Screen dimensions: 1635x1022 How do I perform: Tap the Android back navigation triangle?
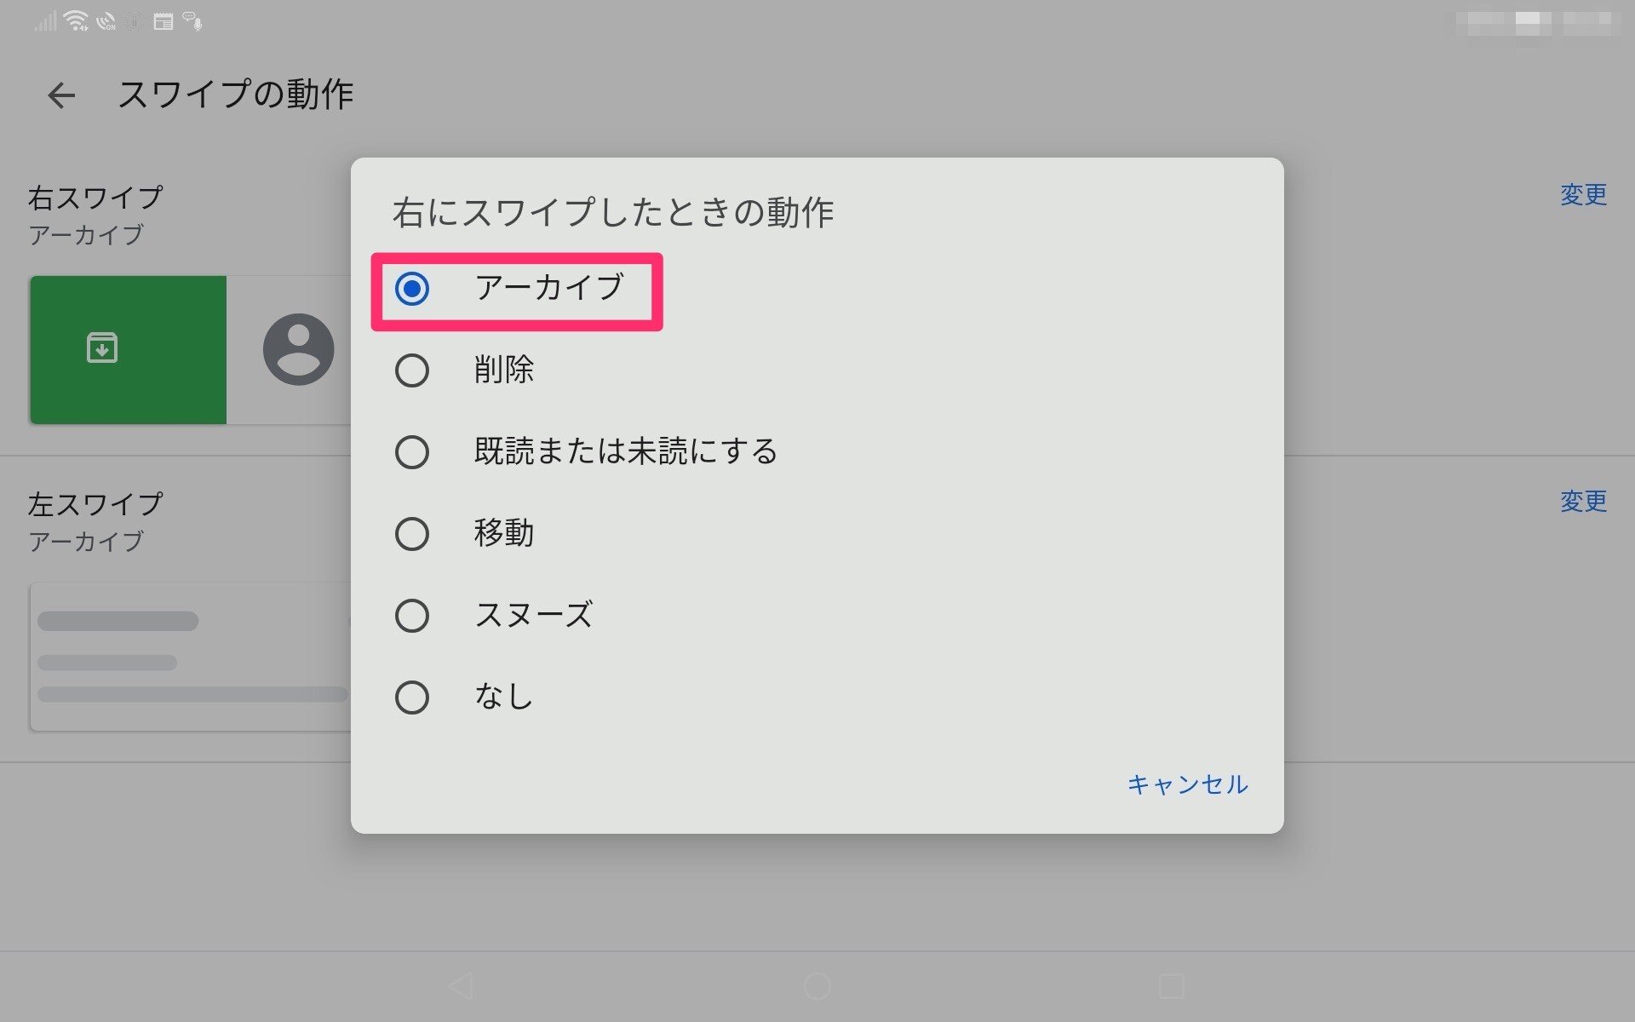[461, 986]
